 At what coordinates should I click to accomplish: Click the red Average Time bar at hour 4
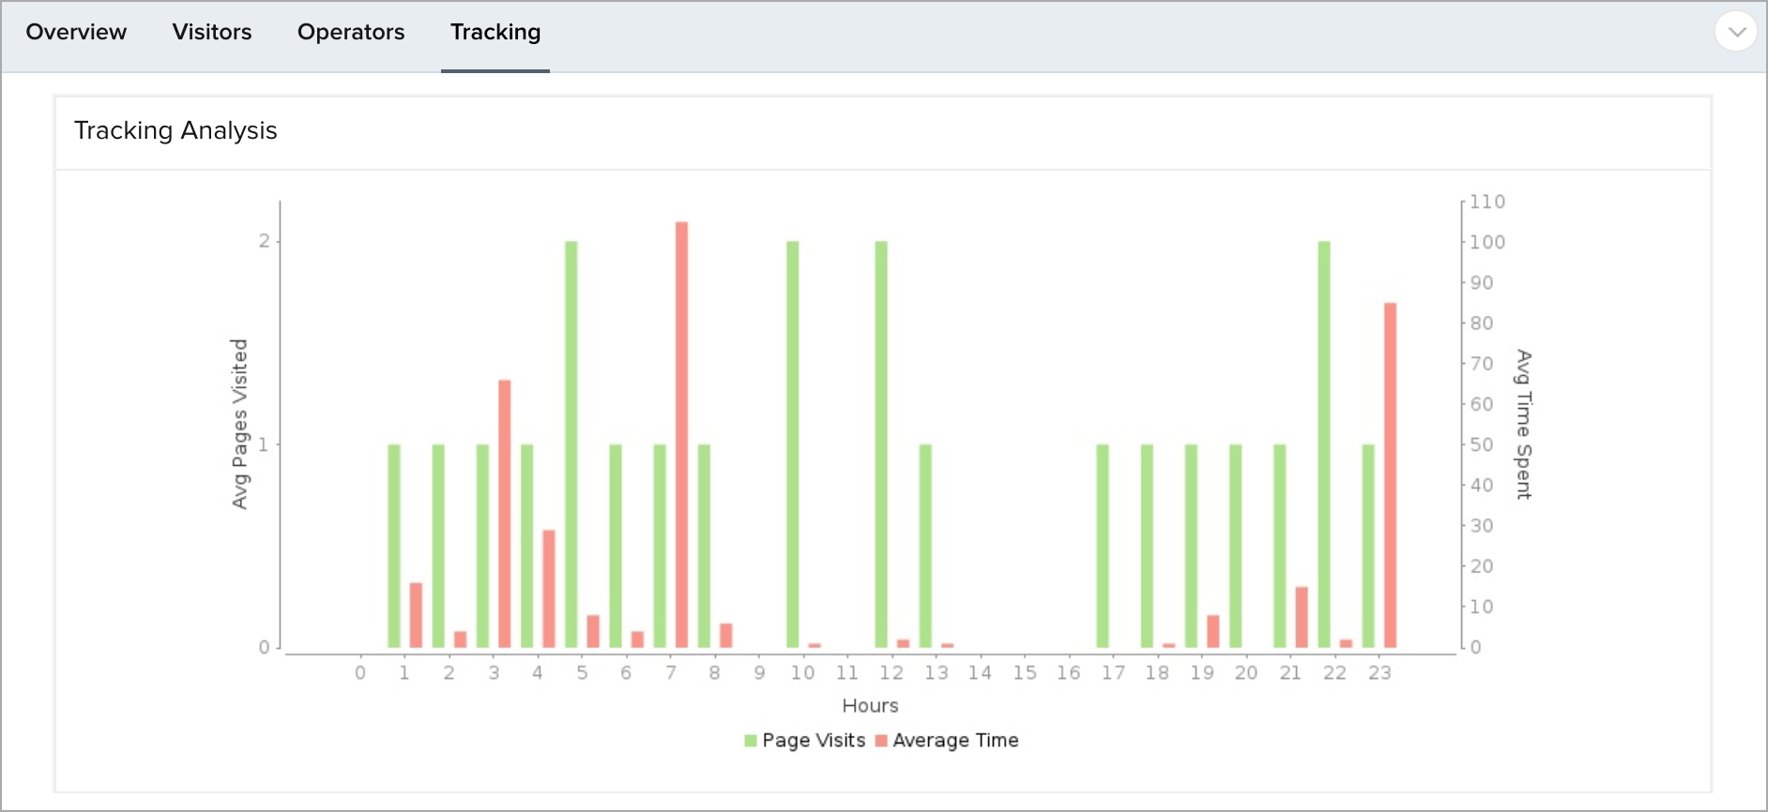click(549, 589)
